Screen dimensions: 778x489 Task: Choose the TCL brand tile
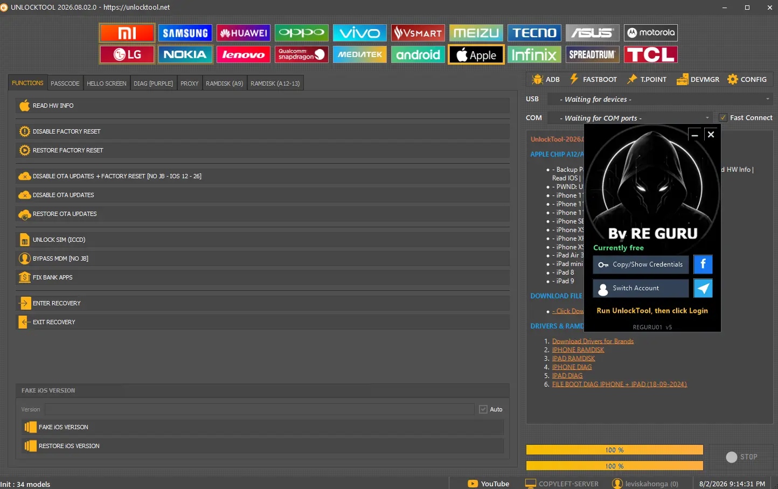pos(651,54)
